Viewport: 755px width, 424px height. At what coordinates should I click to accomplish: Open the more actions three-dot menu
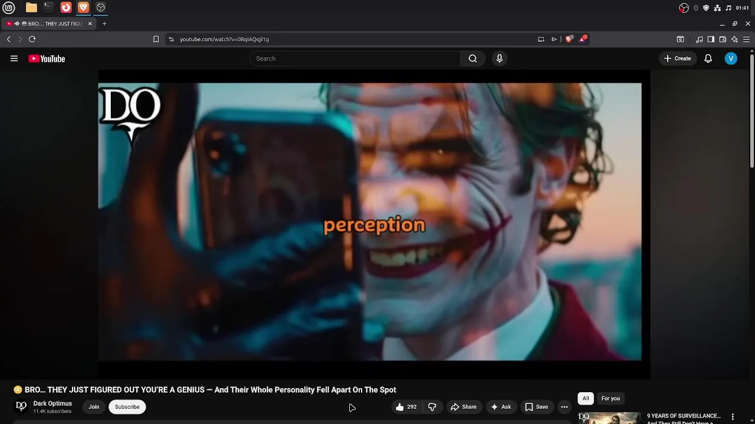[564, 407]
